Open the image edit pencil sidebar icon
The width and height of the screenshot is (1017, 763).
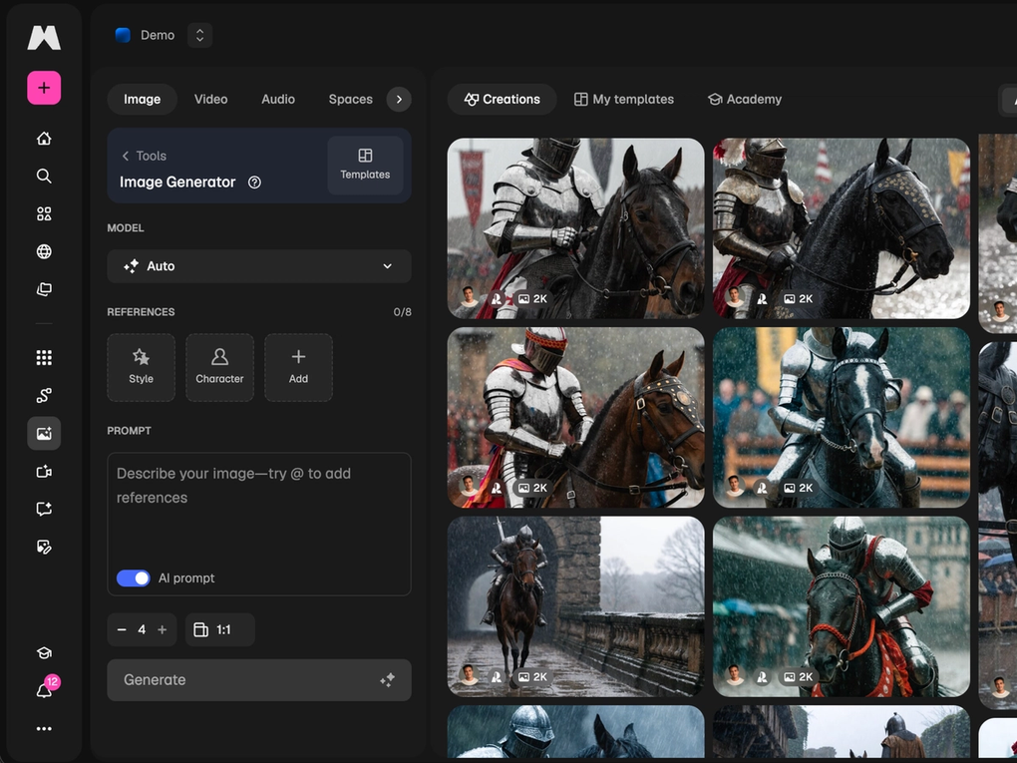[44, 547]
